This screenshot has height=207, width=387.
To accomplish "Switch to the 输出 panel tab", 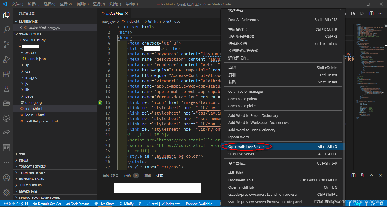I will pos(148,176).
